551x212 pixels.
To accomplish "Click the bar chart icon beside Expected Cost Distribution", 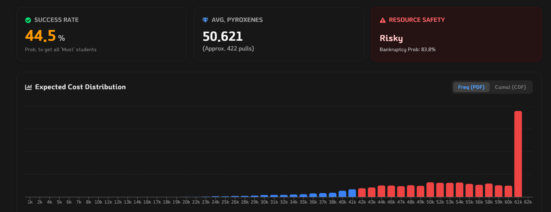I will click(x=28, y=87).
